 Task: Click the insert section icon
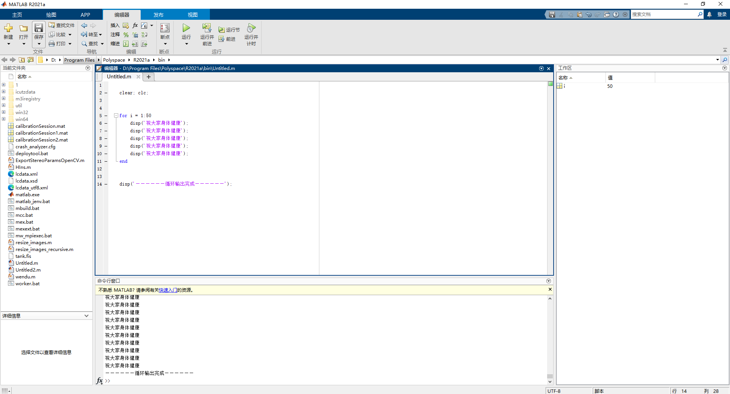tap(126, 25)
